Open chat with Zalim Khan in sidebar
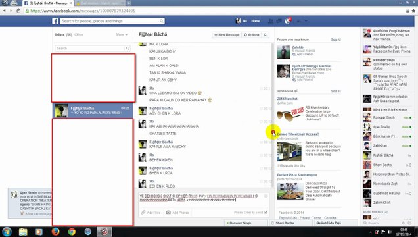Screen dimensions: 418x237 point(388,203)
